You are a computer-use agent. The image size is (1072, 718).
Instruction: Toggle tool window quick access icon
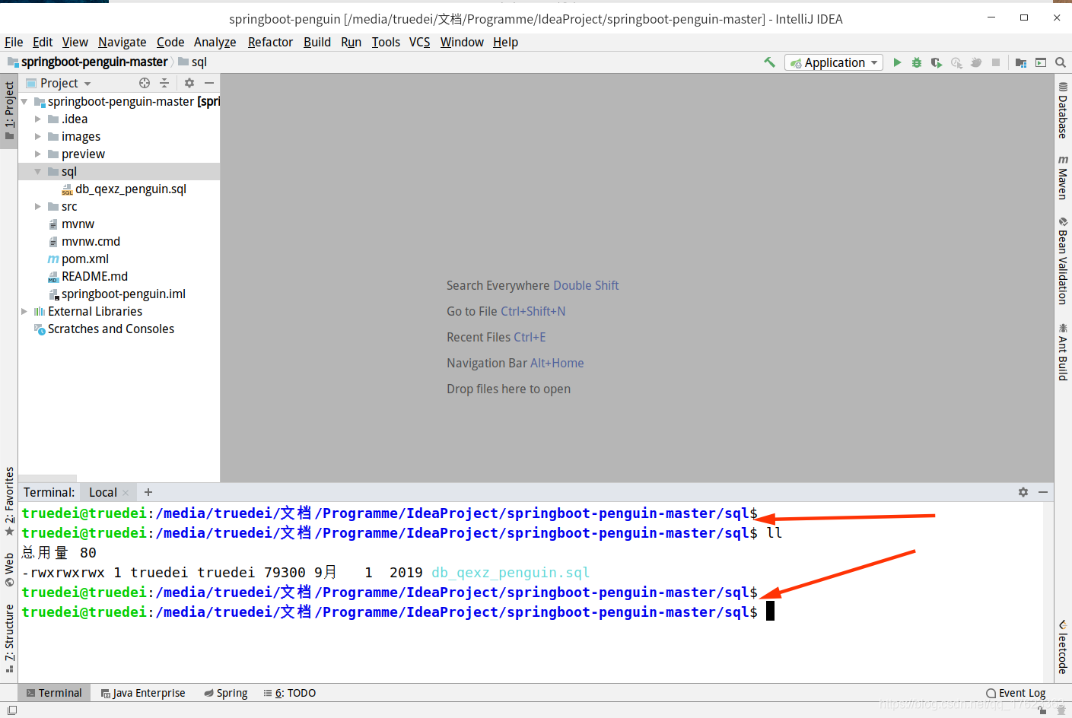coord(11,710)
